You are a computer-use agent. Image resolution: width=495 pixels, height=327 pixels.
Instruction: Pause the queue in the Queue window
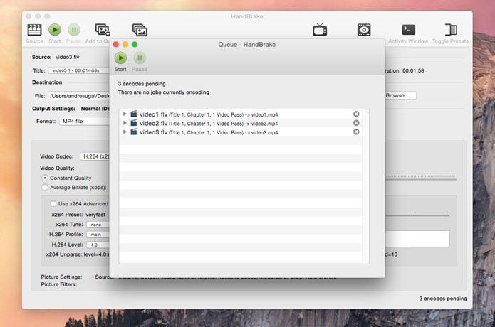(x=140, y=62)
